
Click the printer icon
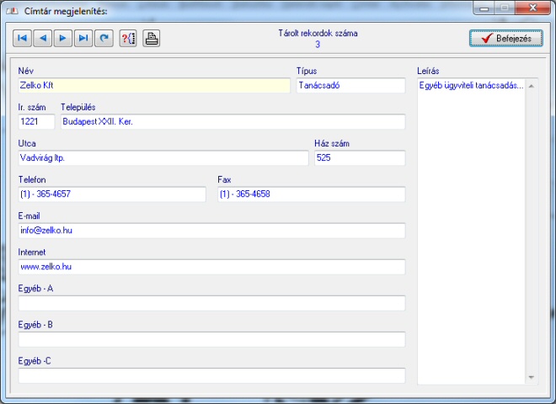point(152,38)
